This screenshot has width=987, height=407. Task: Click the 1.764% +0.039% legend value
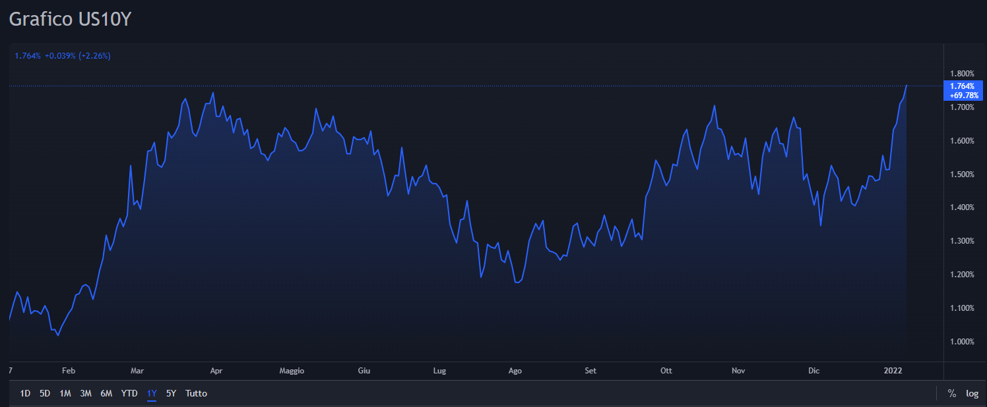pos(63,56)
